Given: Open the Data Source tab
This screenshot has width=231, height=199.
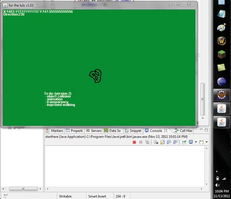Looking at the screenshot, I should click(x=112, y=131).
